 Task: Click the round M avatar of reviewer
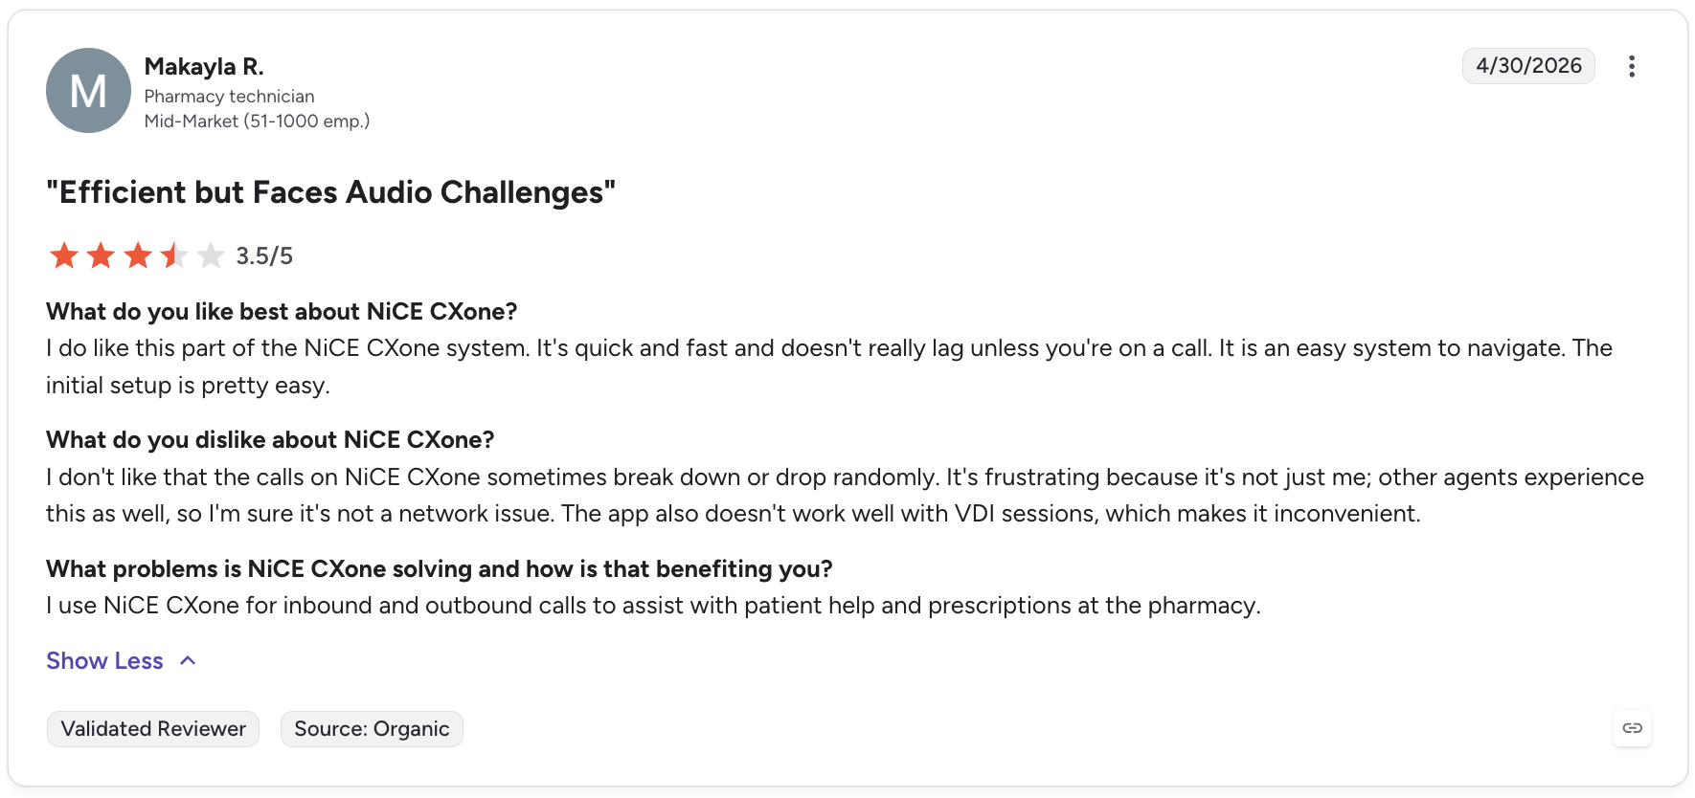(x=88, y=91)
